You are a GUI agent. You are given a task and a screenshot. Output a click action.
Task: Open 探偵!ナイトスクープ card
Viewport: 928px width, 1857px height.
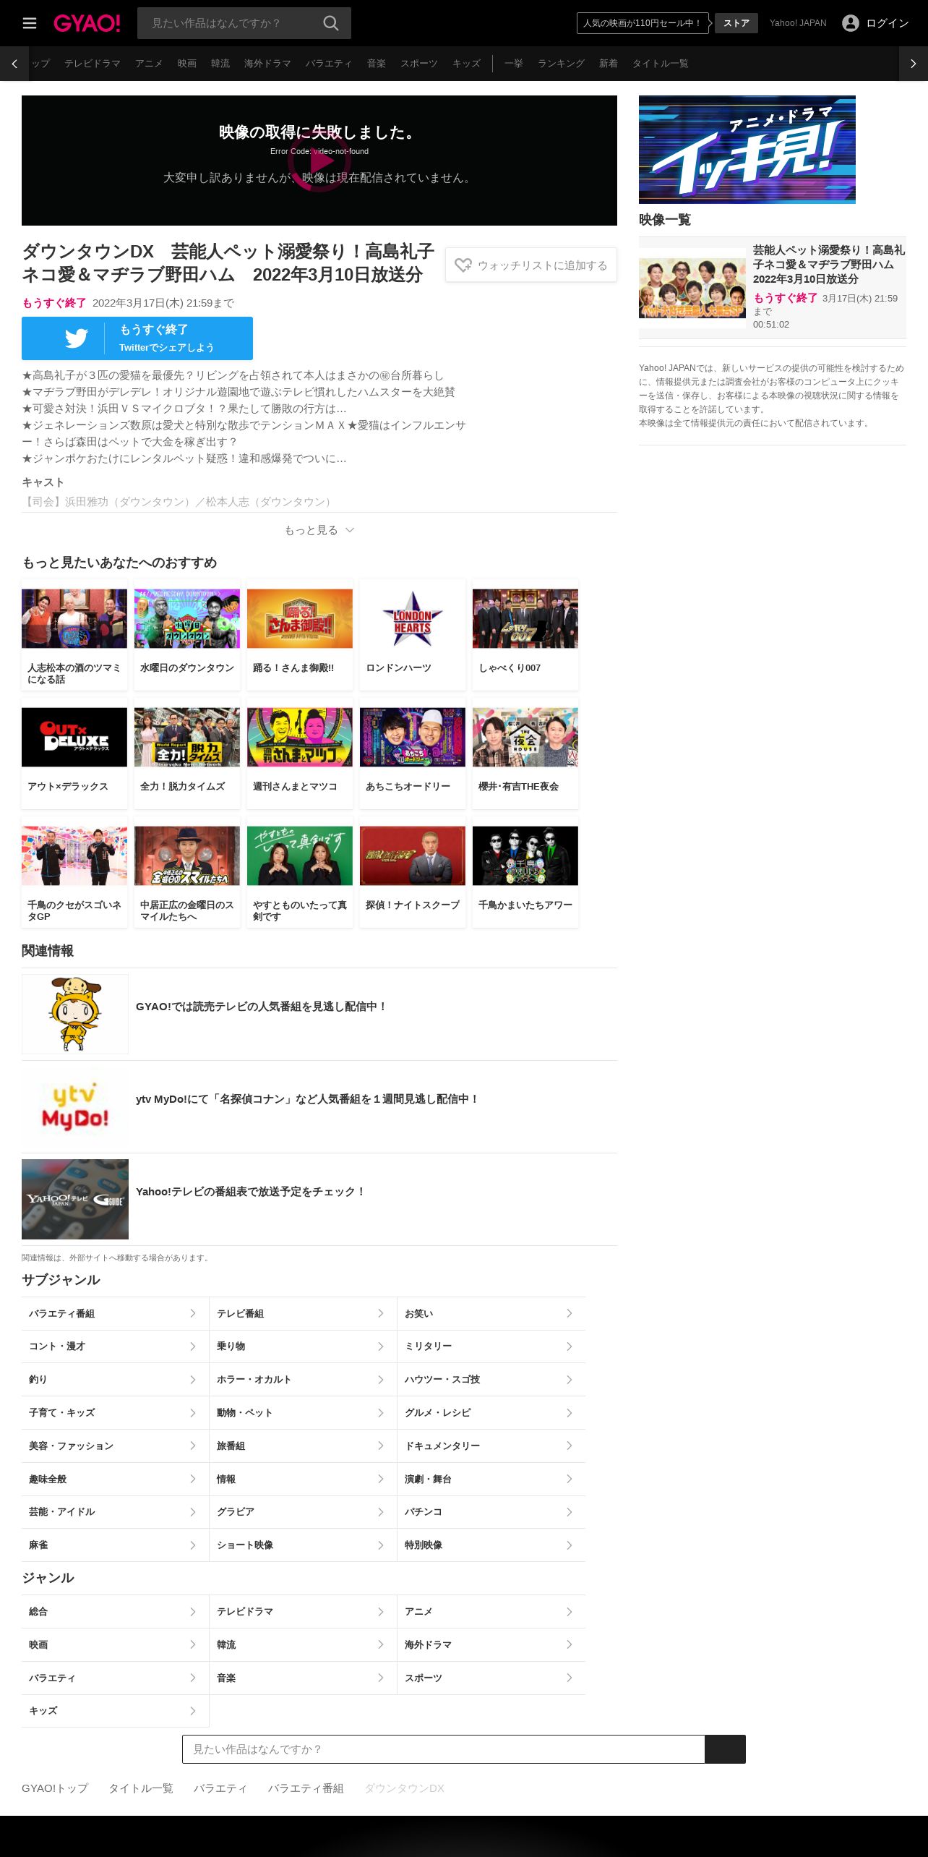click(x=413, y=872)
